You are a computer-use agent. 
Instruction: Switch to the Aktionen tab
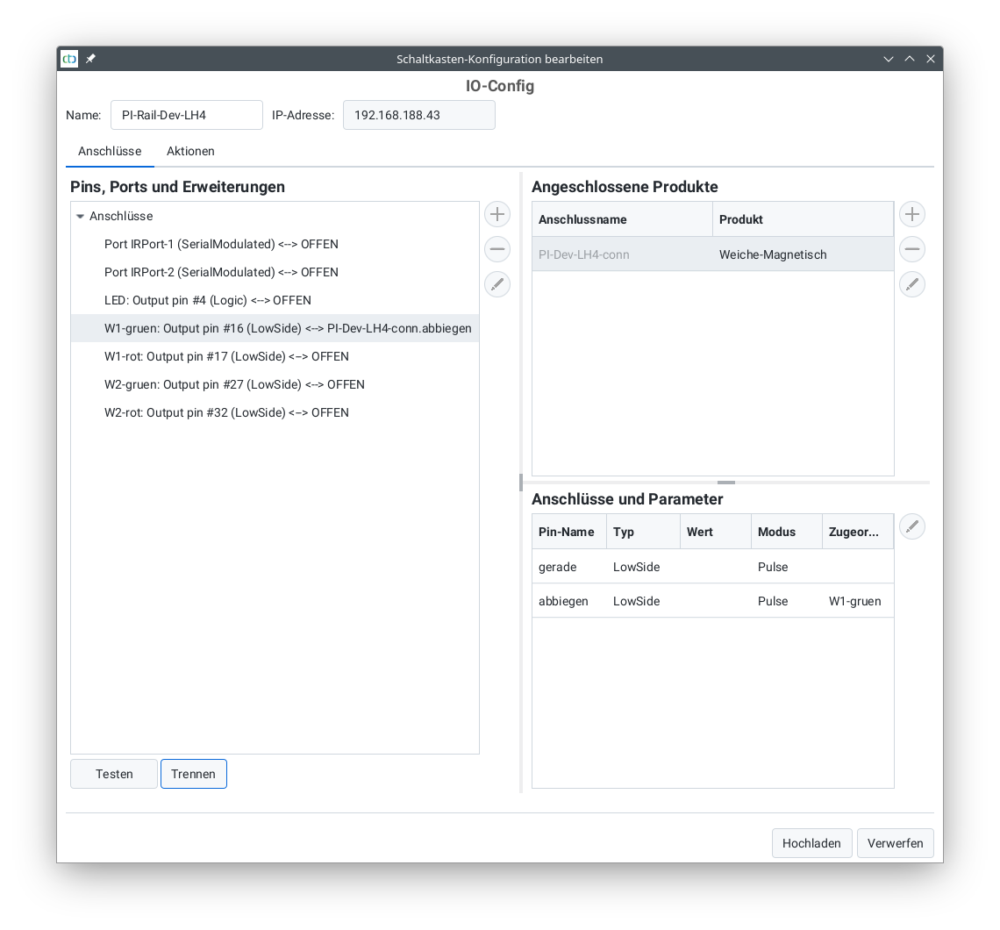coord(190,151)
